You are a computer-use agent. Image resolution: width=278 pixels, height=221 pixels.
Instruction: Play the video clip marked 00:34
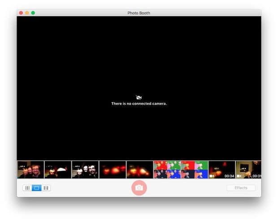click(x=222, y=169)
